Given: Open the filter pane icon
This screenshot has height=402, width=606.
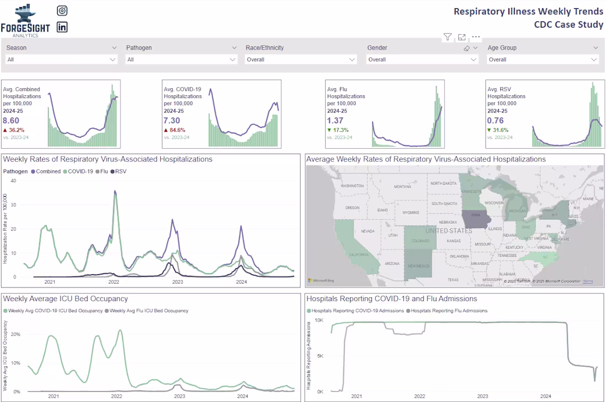Looking at the screenshot, I should 447,36.
